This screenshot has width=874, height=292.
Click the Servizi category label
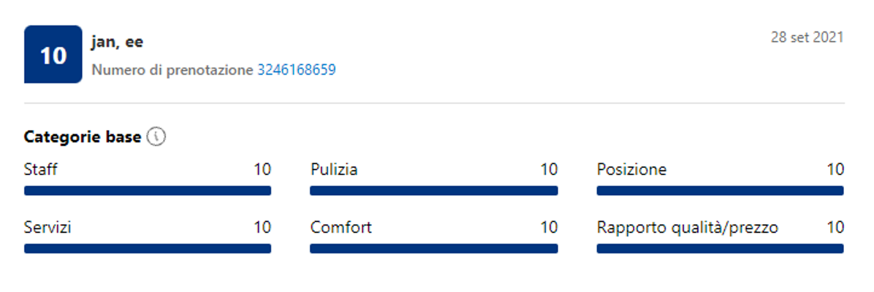click(x=47, y=228)
